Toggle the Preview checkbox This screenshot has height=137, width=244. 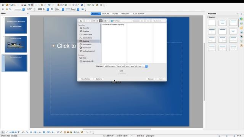pyautogui.click(x=119, y=73)
